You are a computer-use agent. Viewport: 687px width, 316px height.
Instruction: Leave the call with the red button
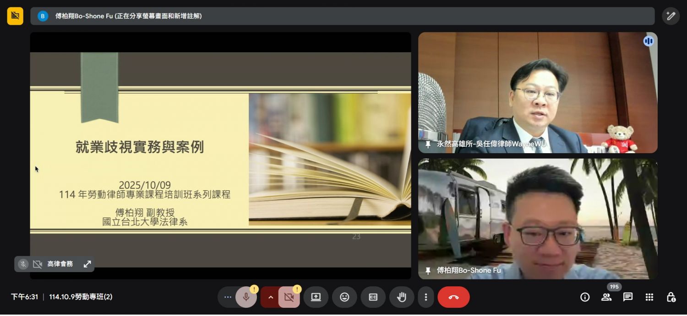tap(453, 297)
